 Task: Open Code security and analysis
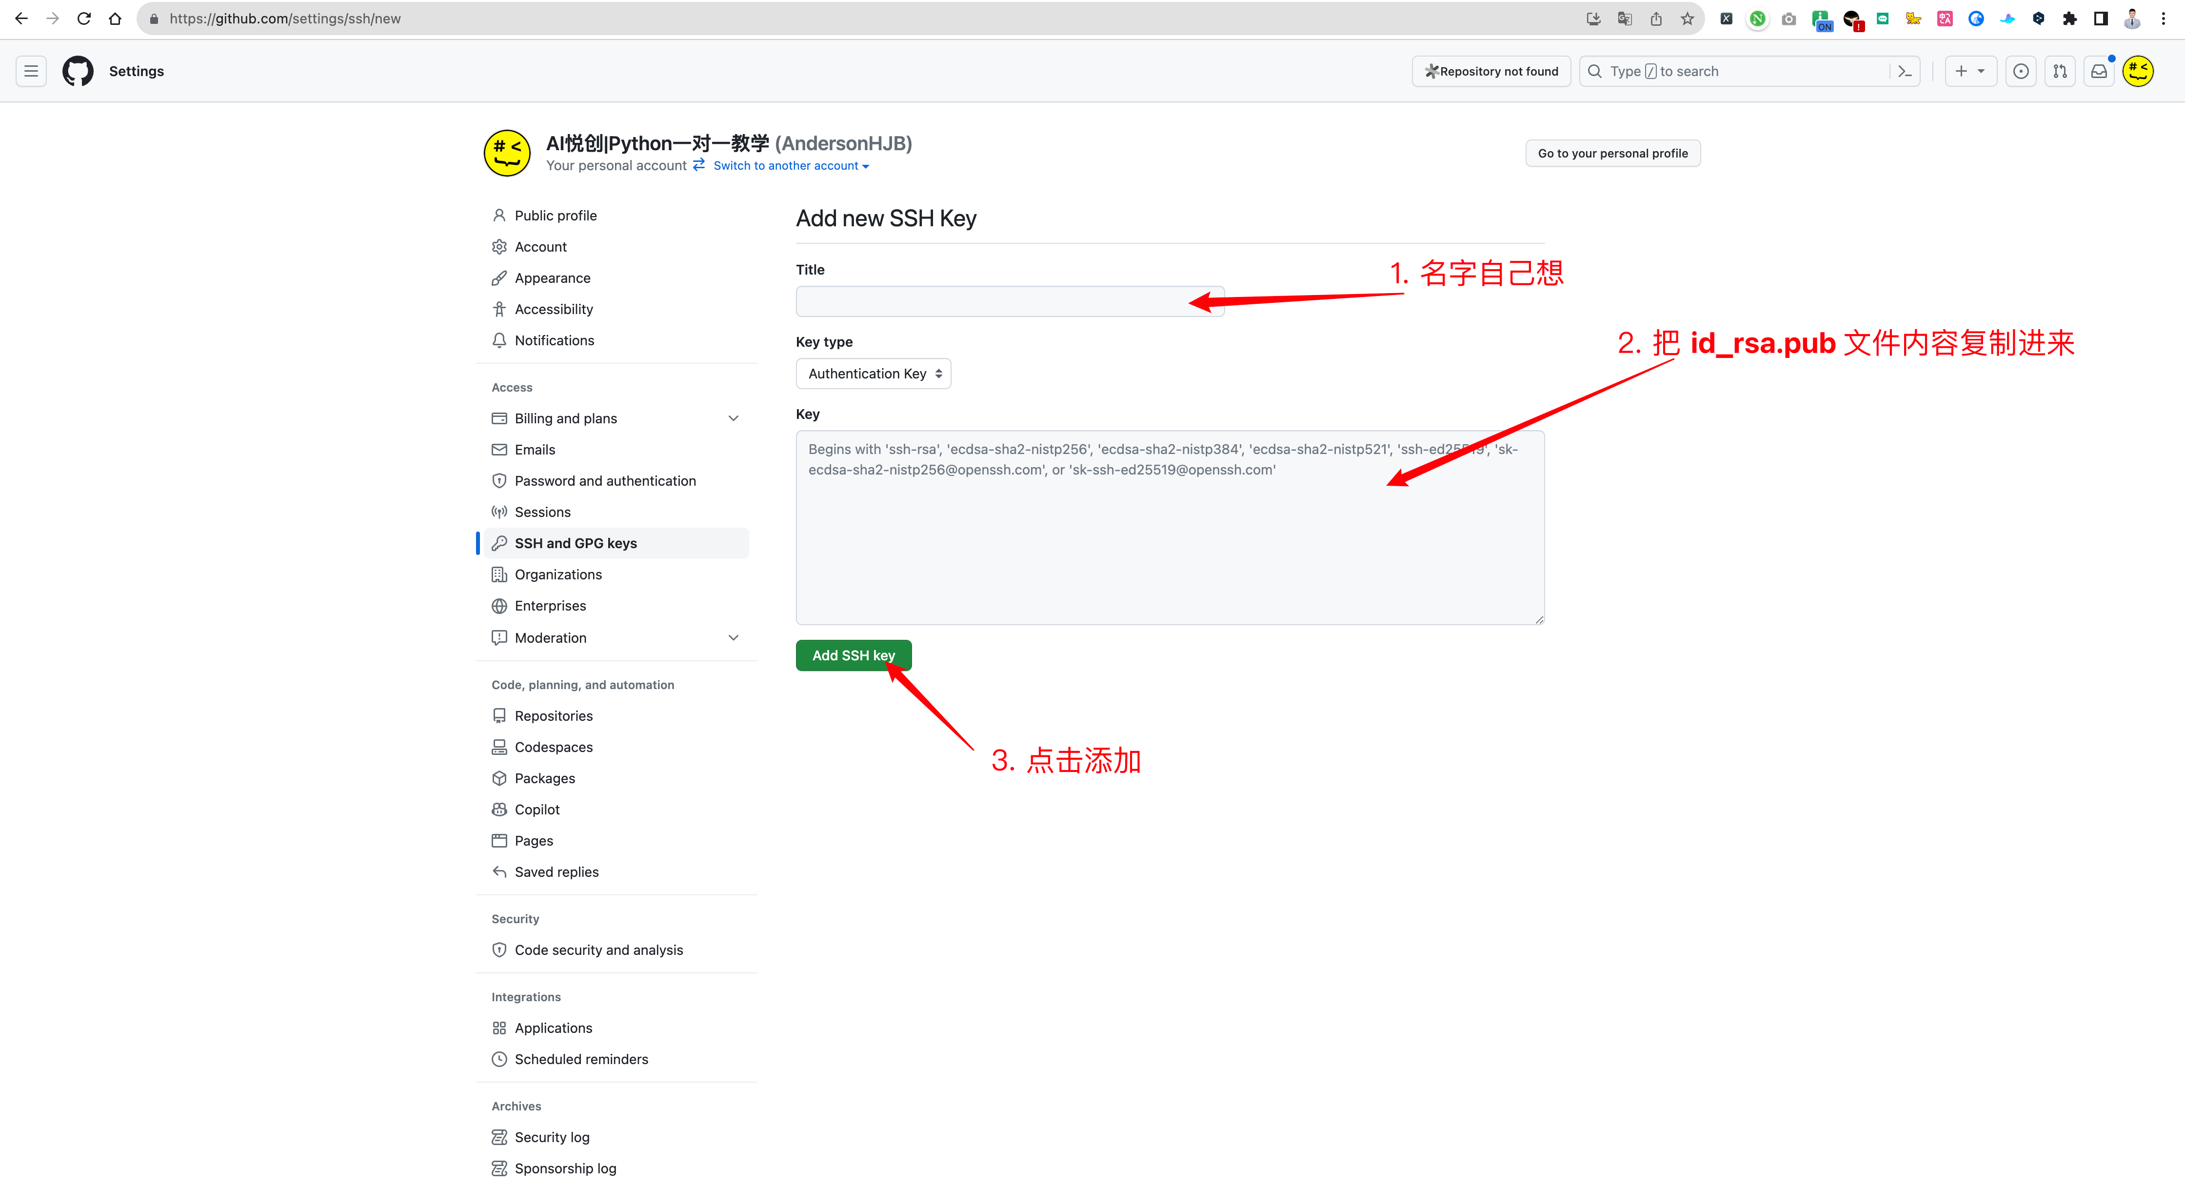pos(616,950)
